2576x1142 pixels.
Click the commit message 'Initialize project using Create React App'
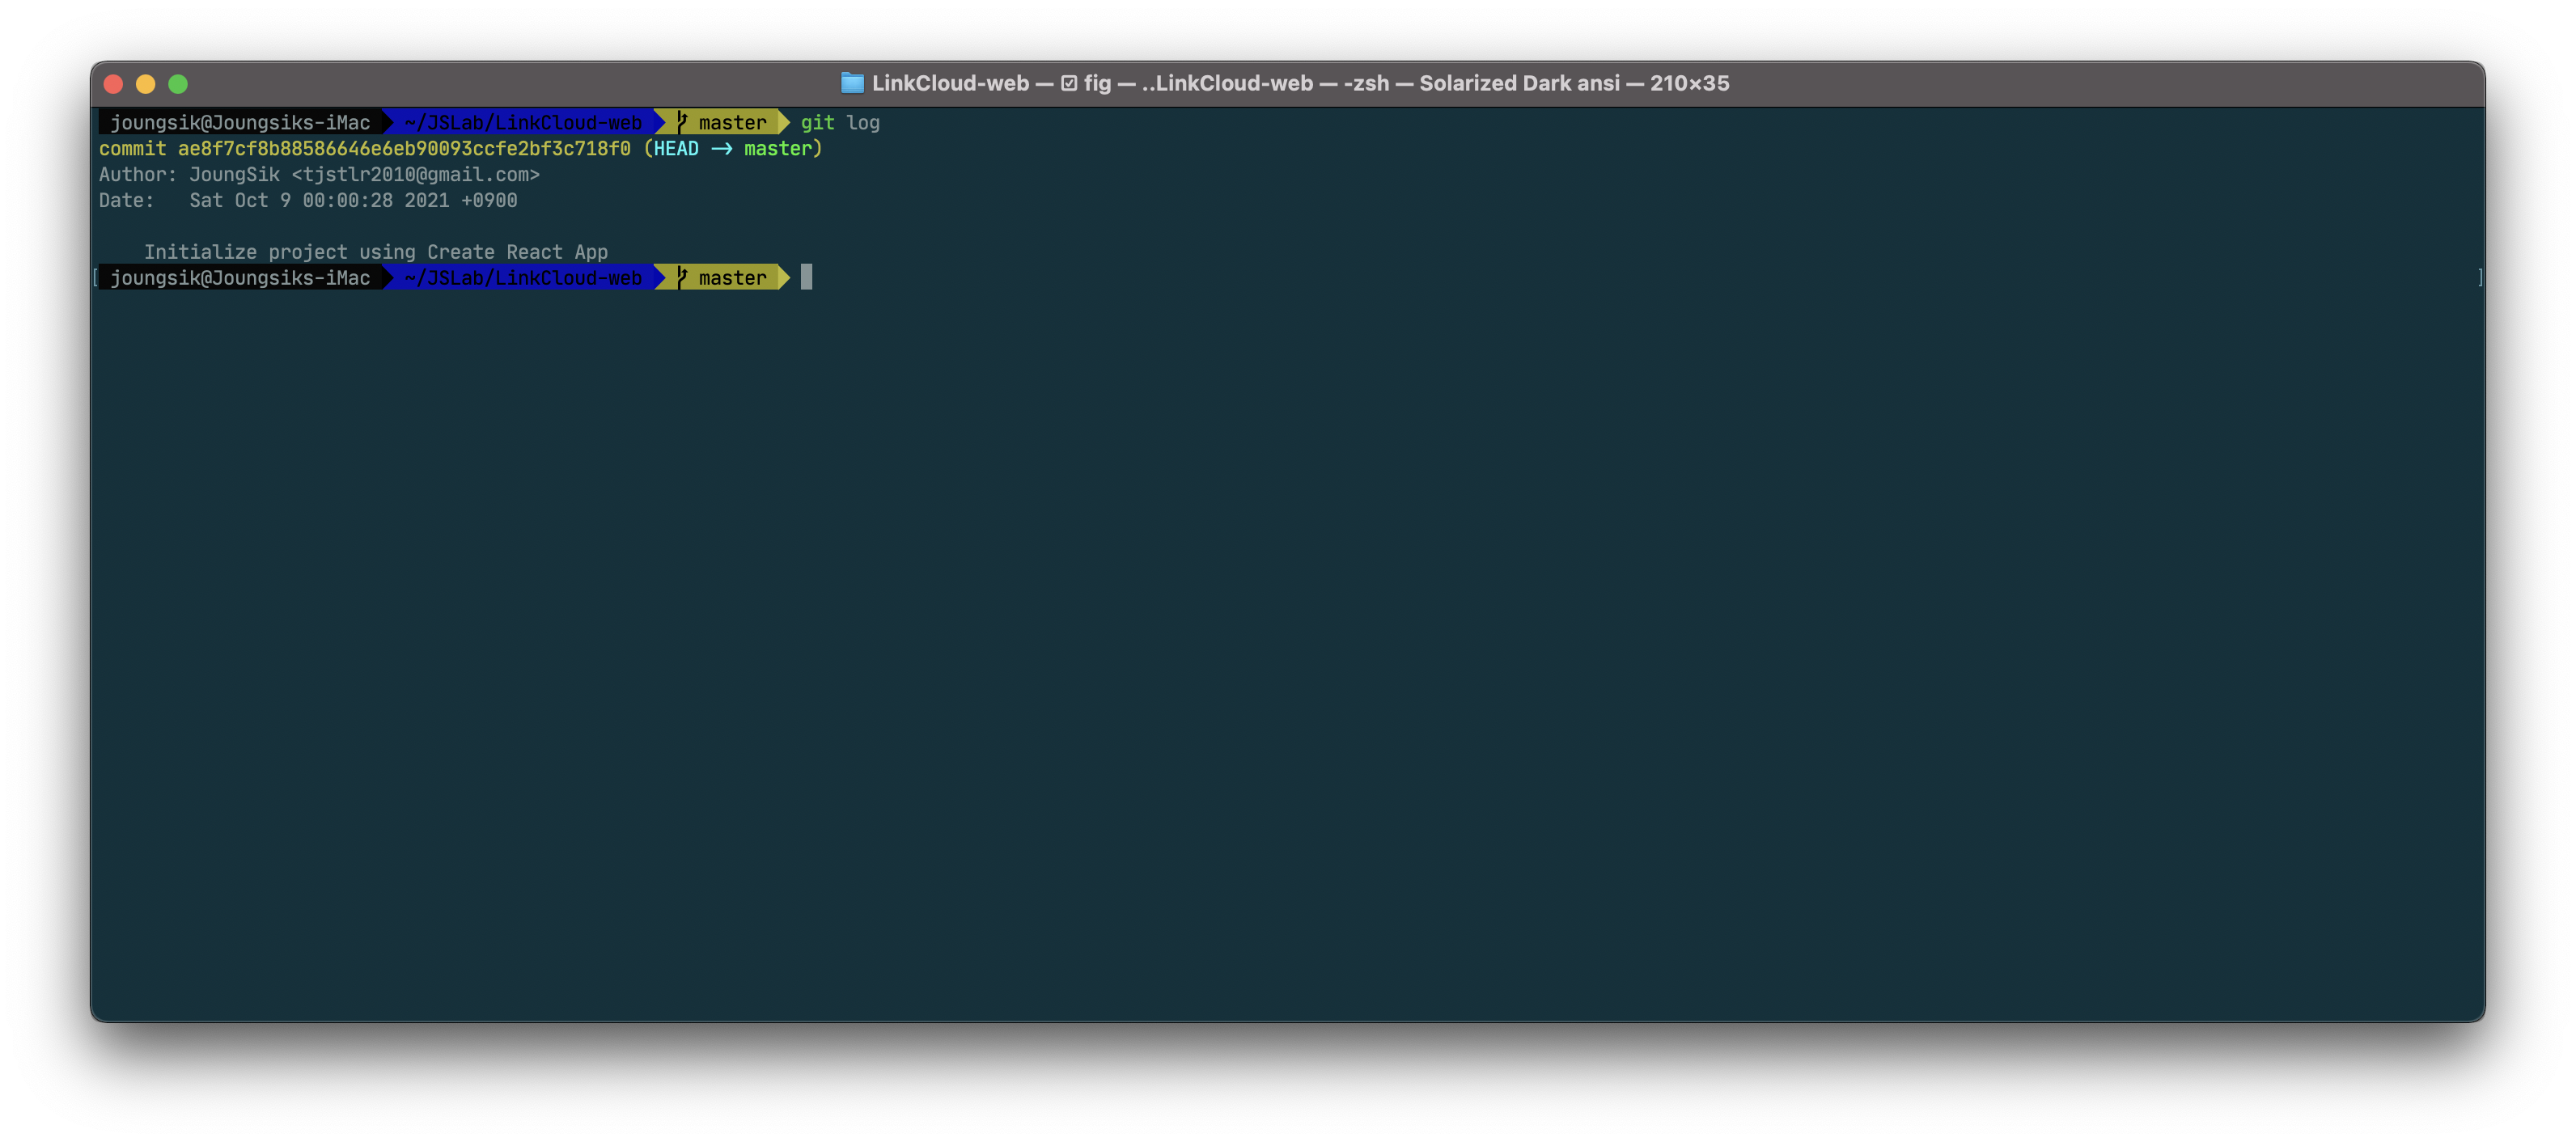(x=376, y=252)
